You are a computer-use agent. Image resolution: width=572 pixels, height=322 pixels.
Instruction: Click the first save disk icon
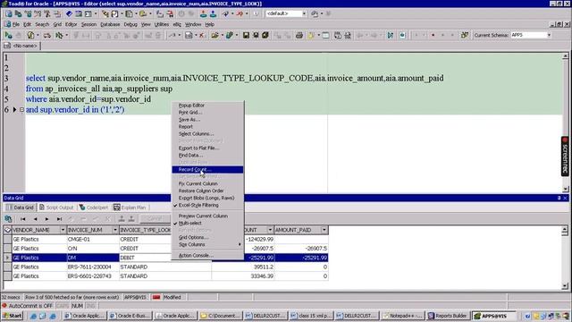coord(246,35)
